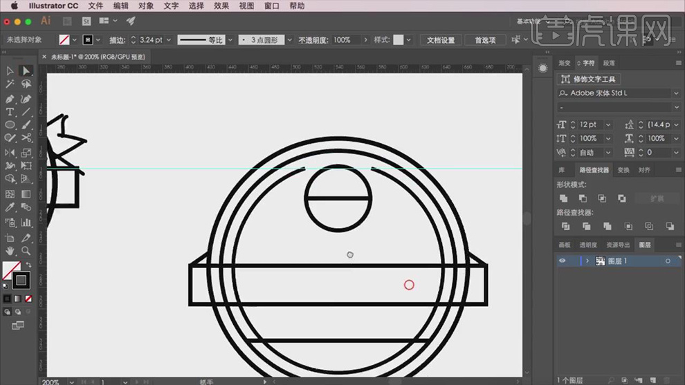Open the zoom level 200% dropdown
The height and width of the screenshot is (385, 685).
point(71,382)
